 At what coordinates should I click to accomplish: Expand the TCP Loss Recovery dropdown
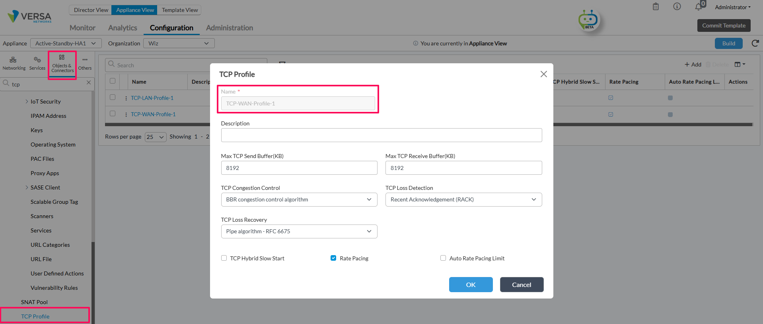pos(299,231)
